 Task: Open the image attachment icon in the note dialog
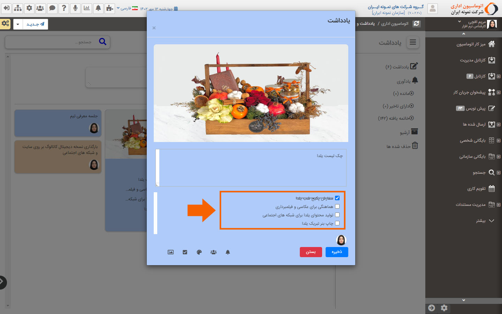(x=170, y=252)
